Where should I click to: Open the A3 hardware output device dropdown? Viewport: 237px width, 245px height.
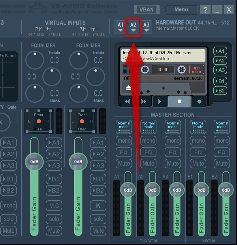(146, 27)
